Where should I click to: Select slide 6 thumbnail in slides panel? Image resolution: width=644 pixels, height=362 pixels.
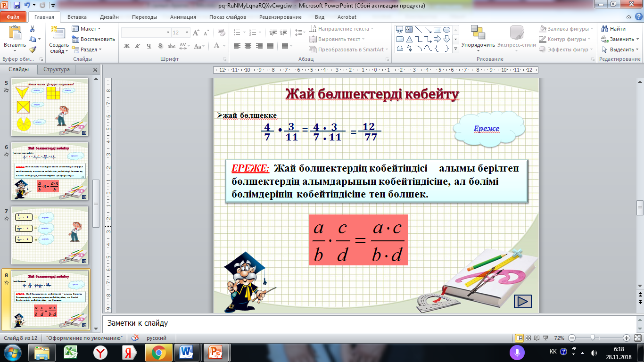(50, 171)
